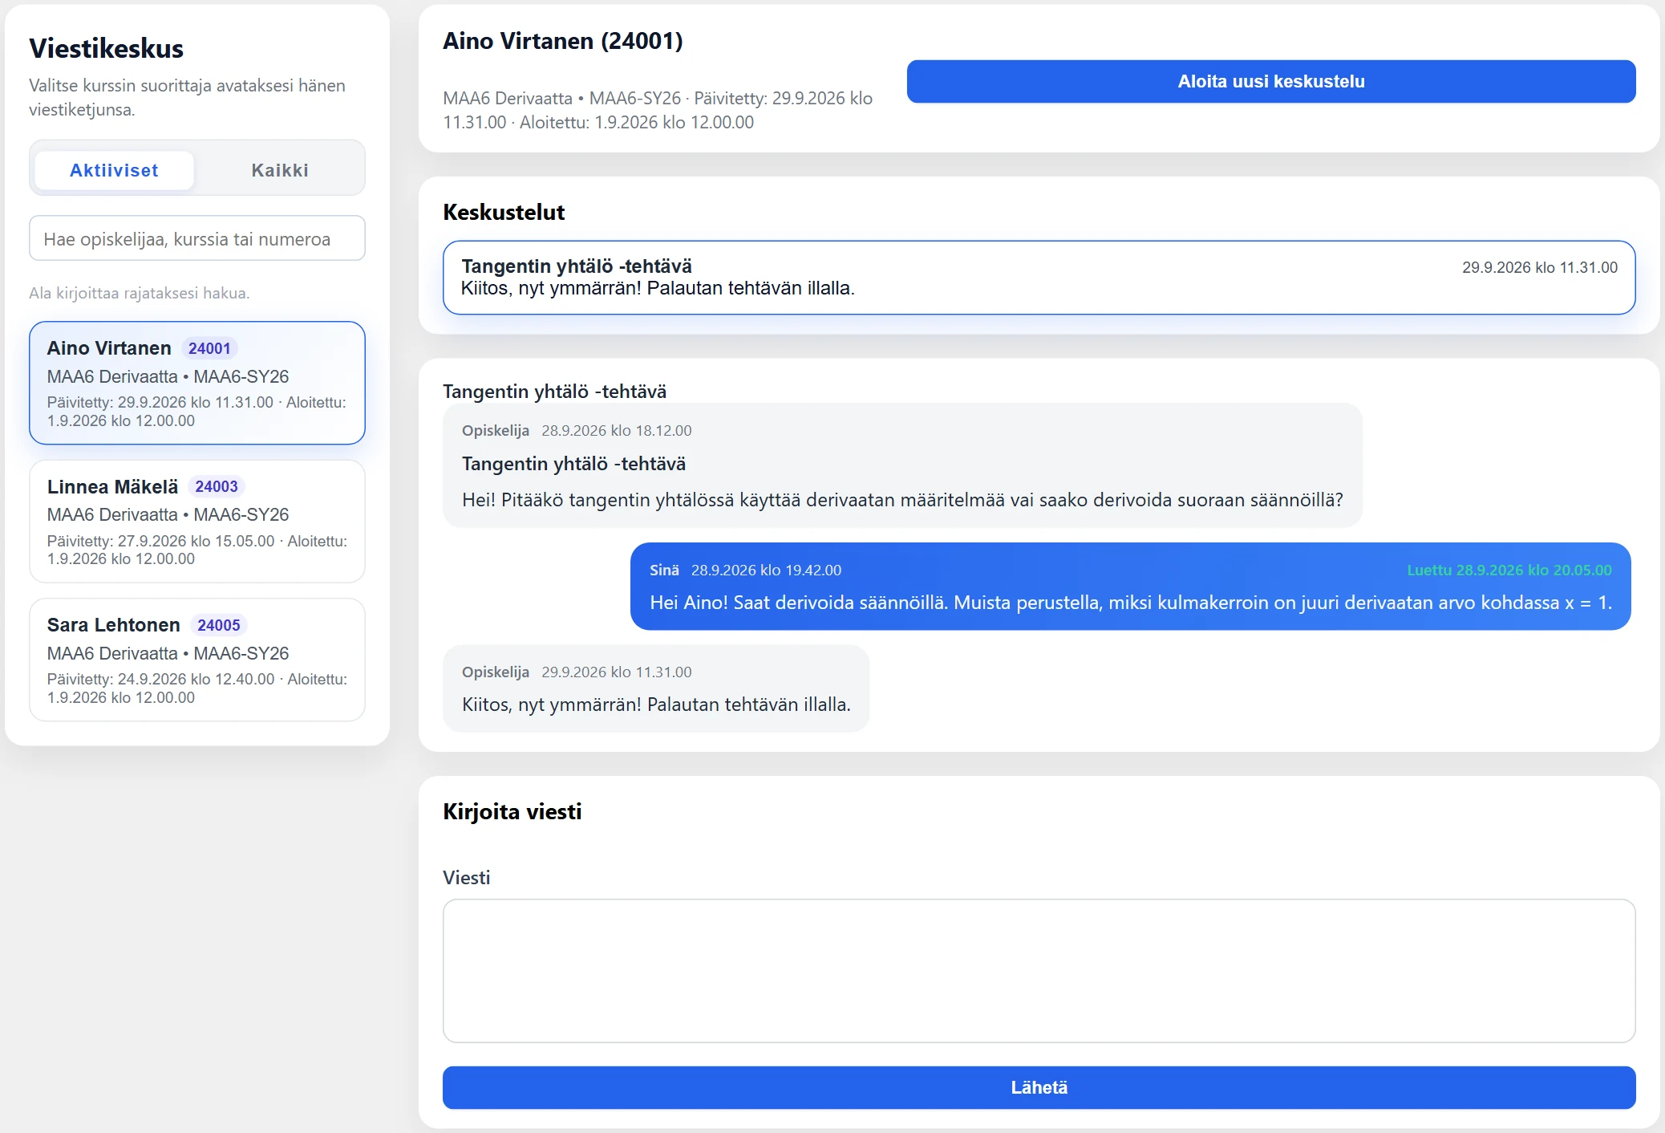Click the 24003 student number badge

pyautogui.click(x=217, y=486)
